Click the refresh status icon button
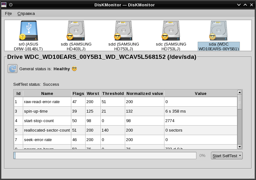Screen dimensions: 256x180 tap(12, 69)
